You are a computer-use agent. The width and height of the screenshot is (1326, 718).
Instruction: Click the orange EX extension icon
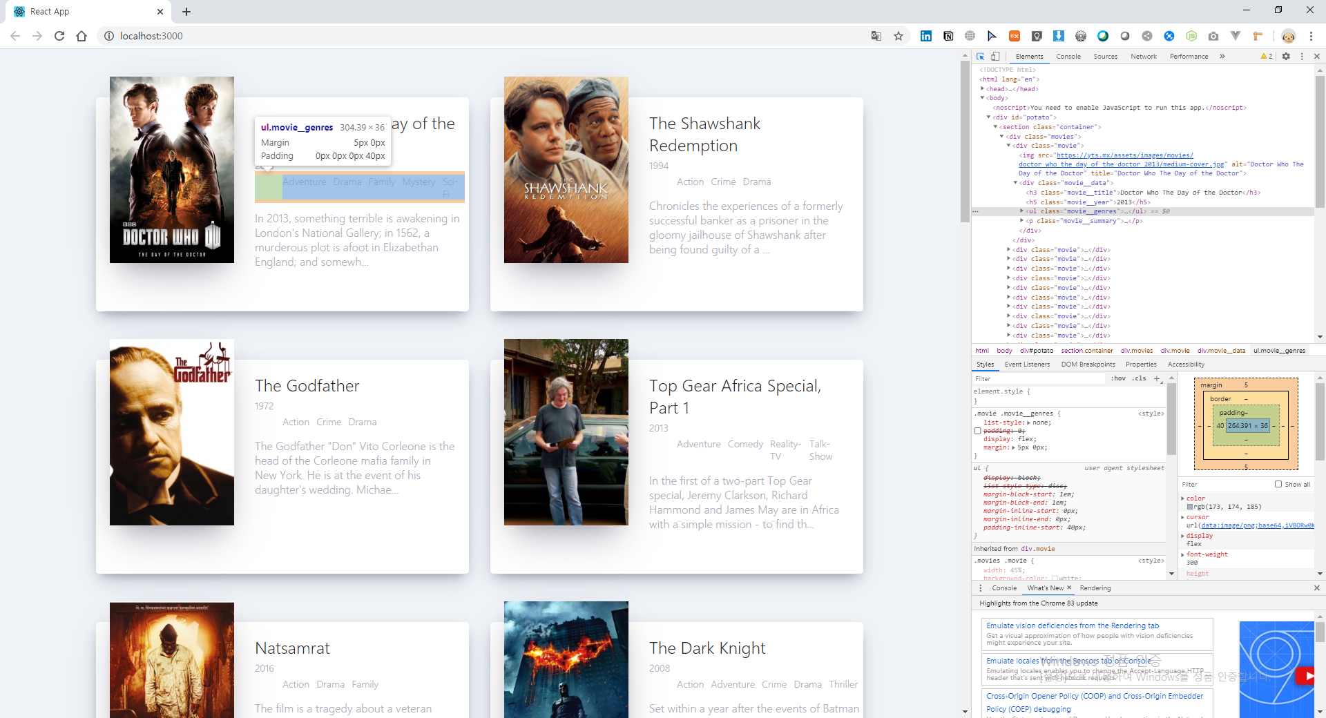pyautogui.click(x=1015, y=36)
